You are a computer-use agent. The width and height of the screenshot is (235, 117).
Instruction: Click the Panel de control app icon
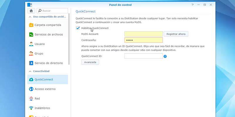tap(30, 5)
